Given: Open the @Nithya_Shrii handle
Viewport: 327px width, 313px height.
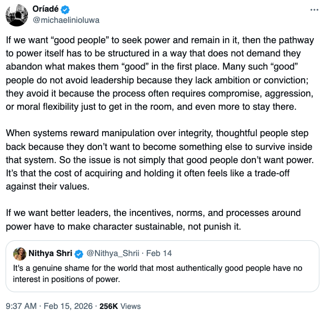Looking at the screenshot, I should click(x=111, y=254).
